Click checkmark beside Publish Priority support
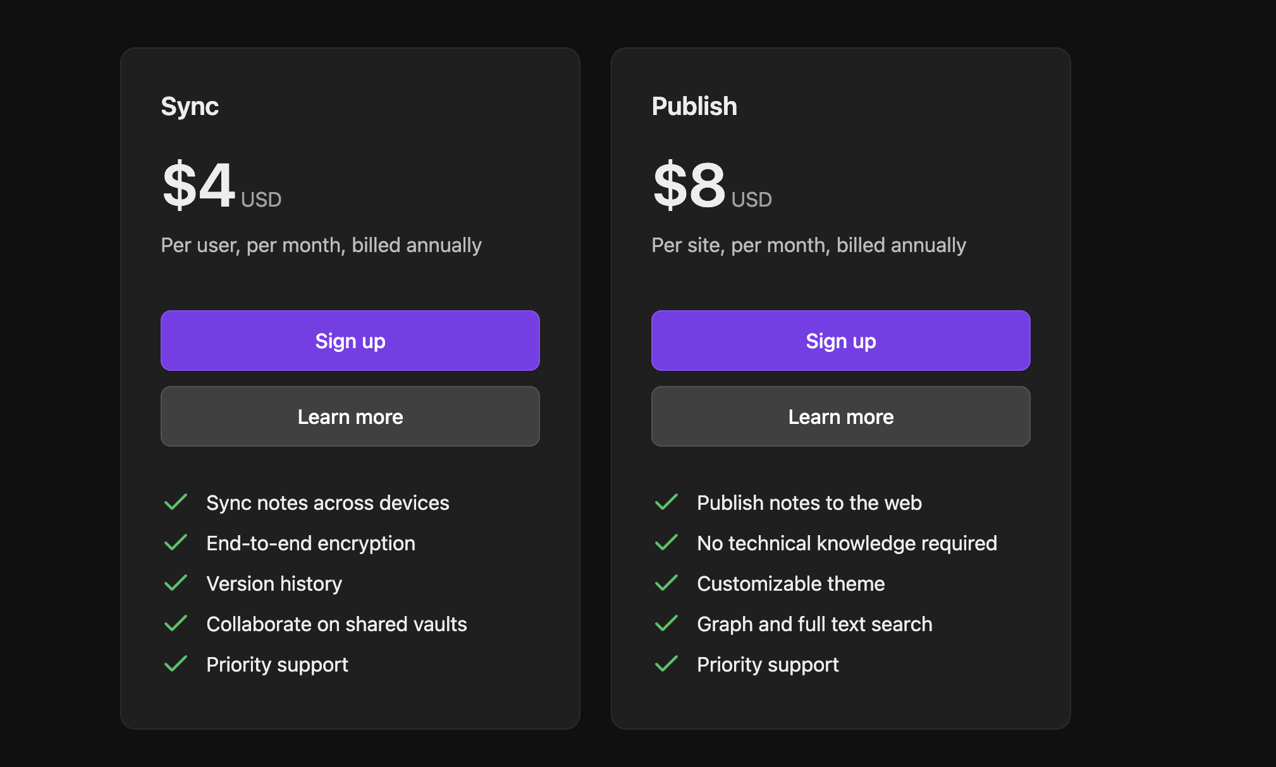This screenshot has height=767, width=1276. point(666,664)
